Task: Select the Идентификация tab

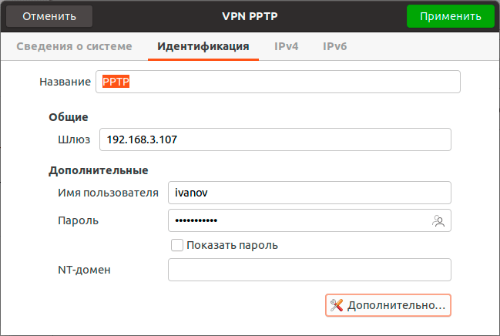Action: [203, 46]
